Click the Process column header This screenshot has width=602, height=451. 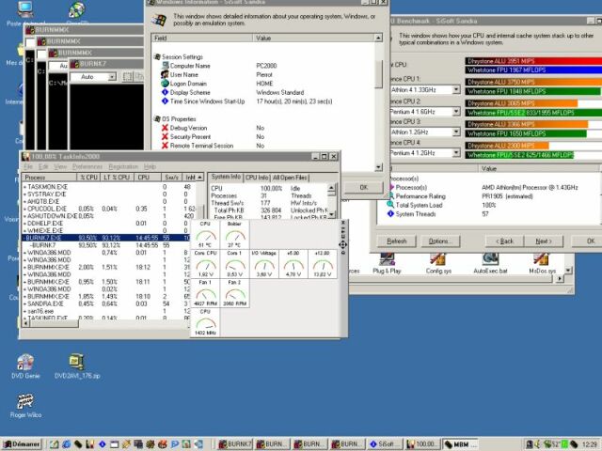pos(49,178)
